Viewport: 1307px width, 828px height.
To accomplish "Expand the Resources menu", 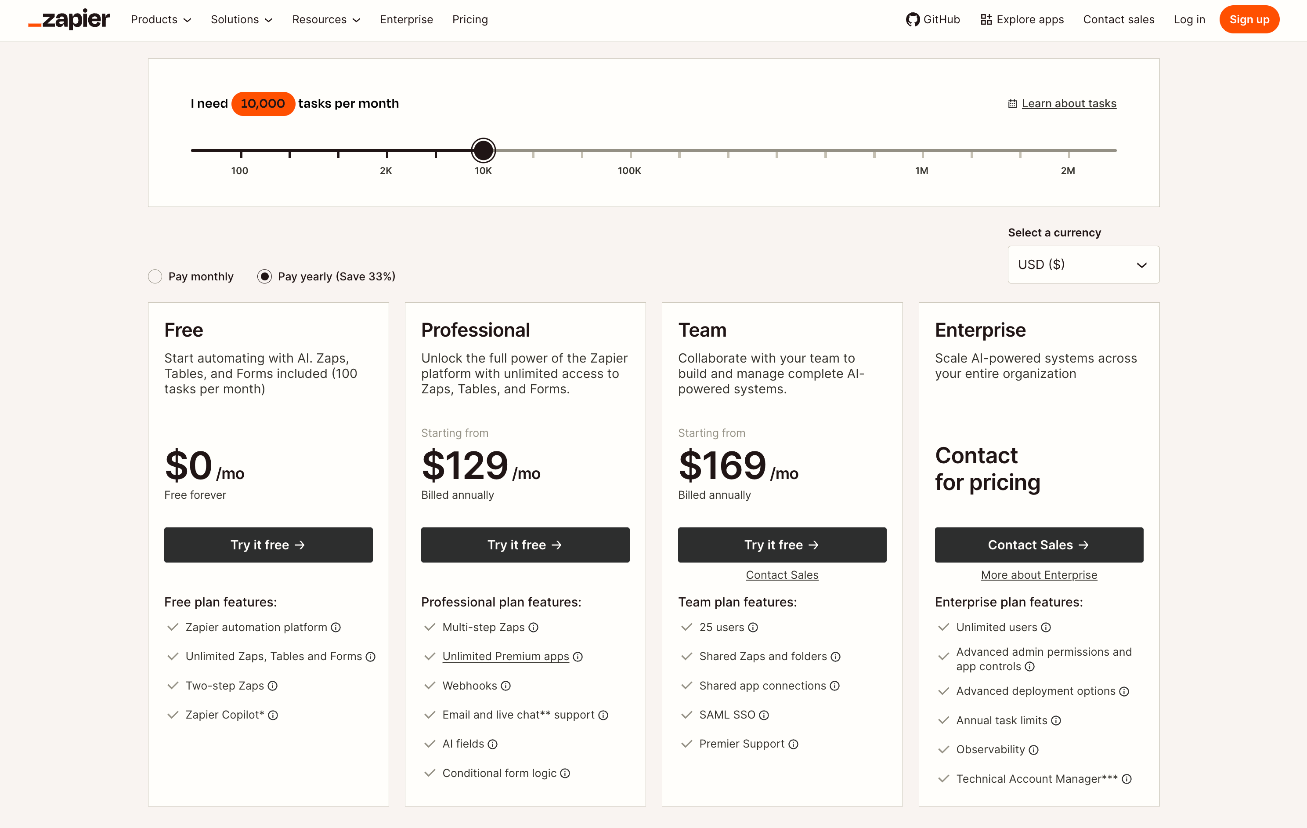I will [x=326, y=20].
